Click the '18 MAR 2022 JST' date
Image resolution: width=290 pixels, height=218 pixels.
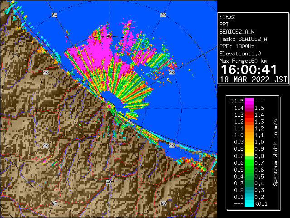point(253,79)
